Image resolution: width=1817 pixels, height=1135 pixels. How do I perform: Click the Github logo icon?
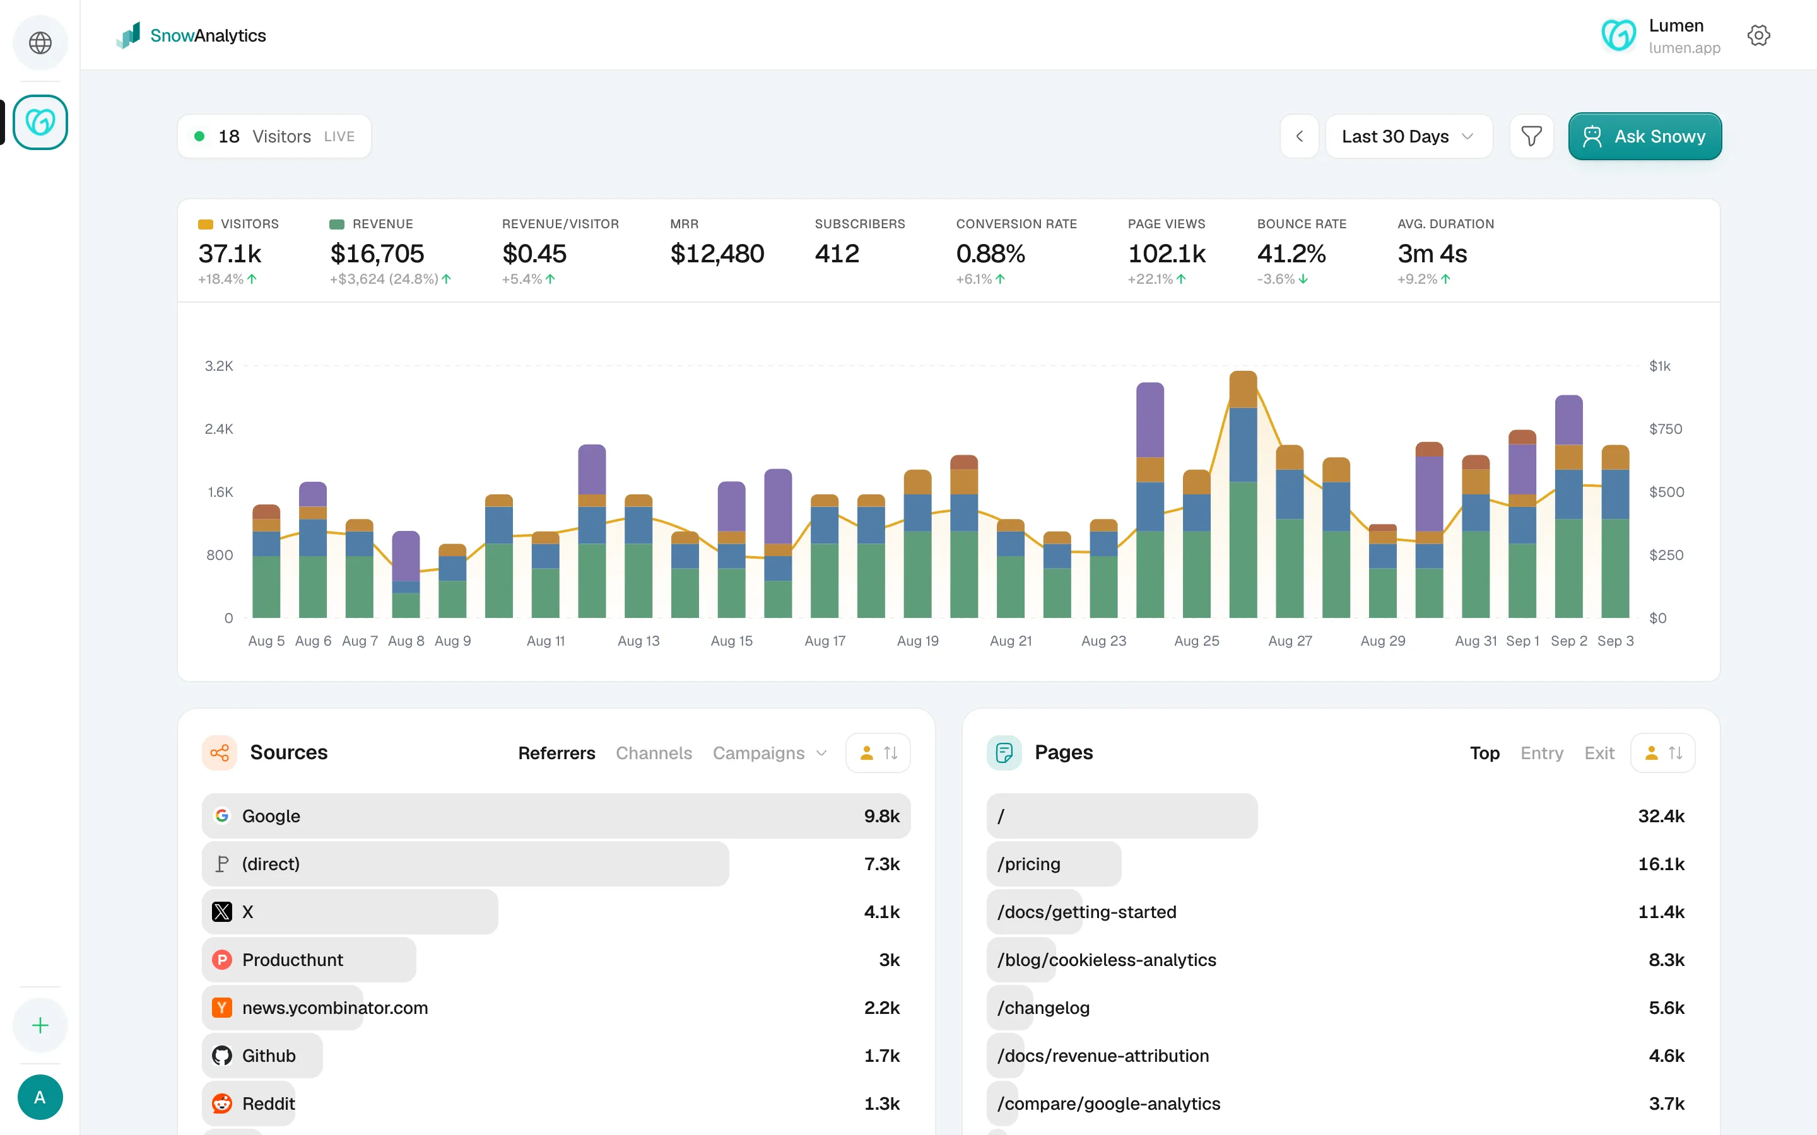pyautogui.click(x=221, y=1056)
